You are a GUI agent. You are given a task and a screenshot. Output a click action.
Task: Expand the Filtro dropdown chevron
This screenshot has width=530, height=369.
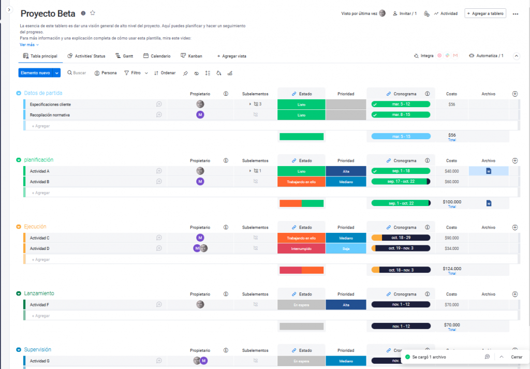[146, 73]
